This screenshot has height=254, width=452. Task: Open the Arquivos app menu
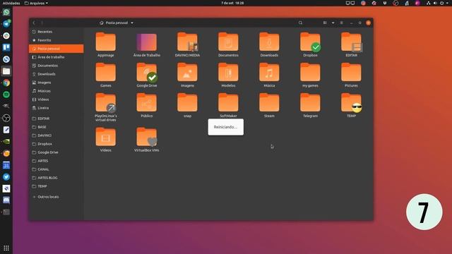(x=36, y=3)
